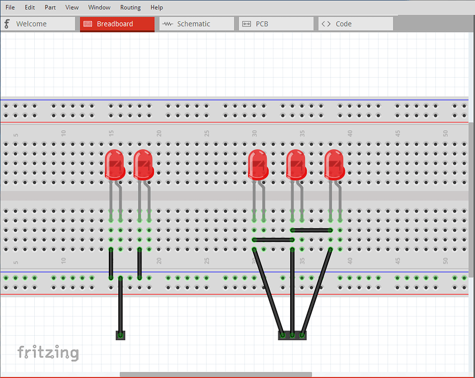
Task: Open the File menu
Action: tap(10, 7)
